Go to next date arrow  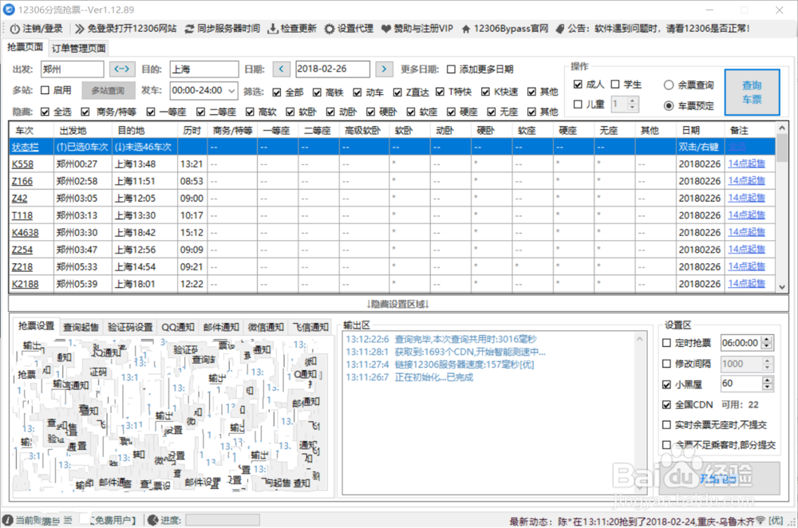[385, 69]
